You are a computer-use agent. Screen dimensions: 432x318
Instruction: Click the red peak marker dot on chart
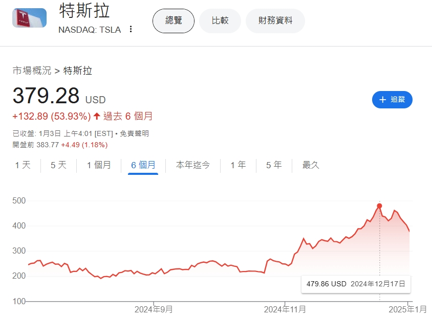pos(379,206)
